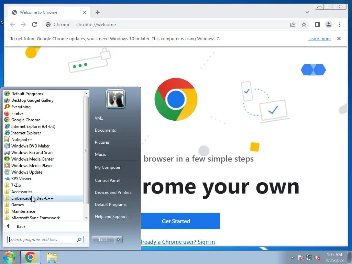Click the user account picture
This screenshot has width=352, height=264.
point(115,99)
